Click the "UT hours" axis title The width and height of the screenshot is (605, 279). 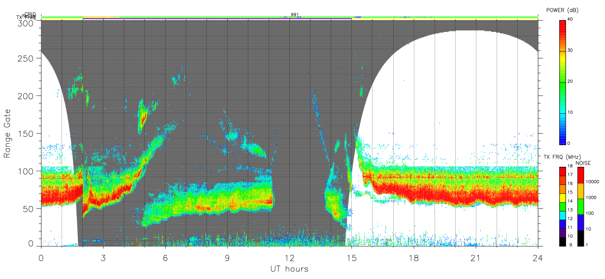click(x=289, y=269)
